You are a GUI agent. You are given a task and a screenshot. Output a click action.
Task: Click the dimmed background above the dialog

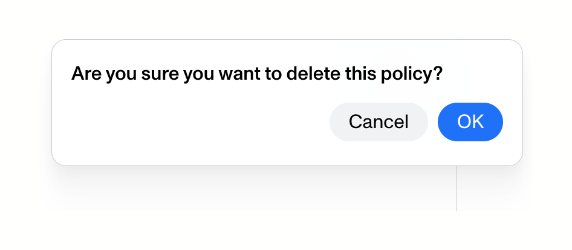242,18
